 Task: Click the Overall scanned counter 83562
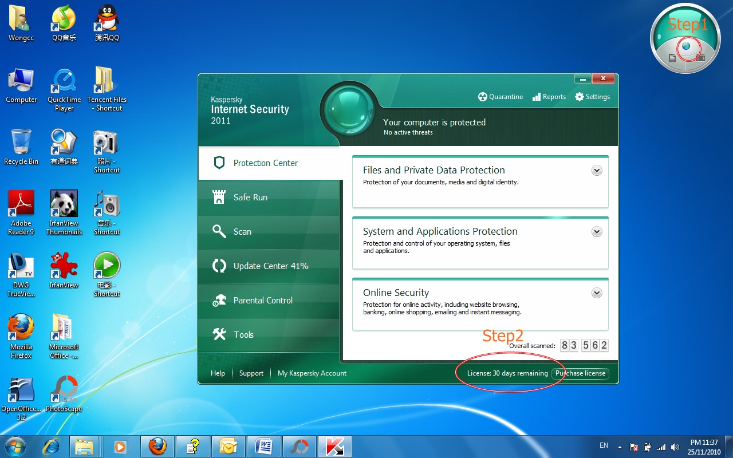584,345
